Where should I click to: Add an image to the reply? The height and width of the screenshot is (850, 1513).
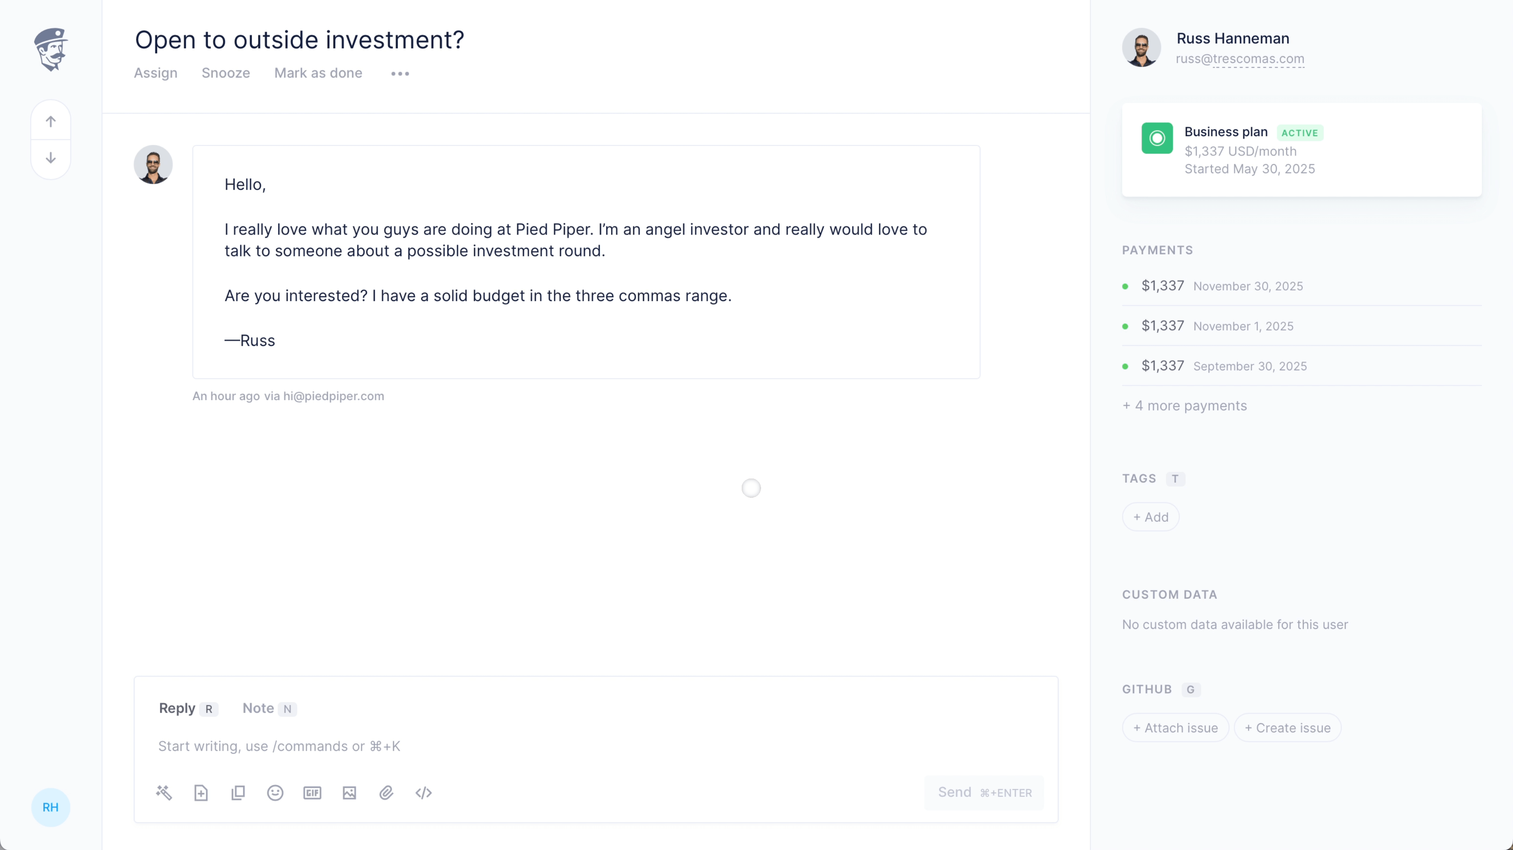pyautogui.click(x=350, y=793)
